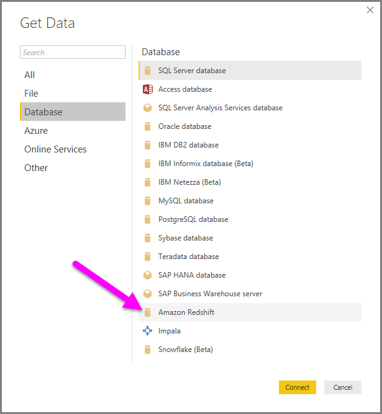
Task: Click the SAP HANA database cube icon
Action: 148,275
